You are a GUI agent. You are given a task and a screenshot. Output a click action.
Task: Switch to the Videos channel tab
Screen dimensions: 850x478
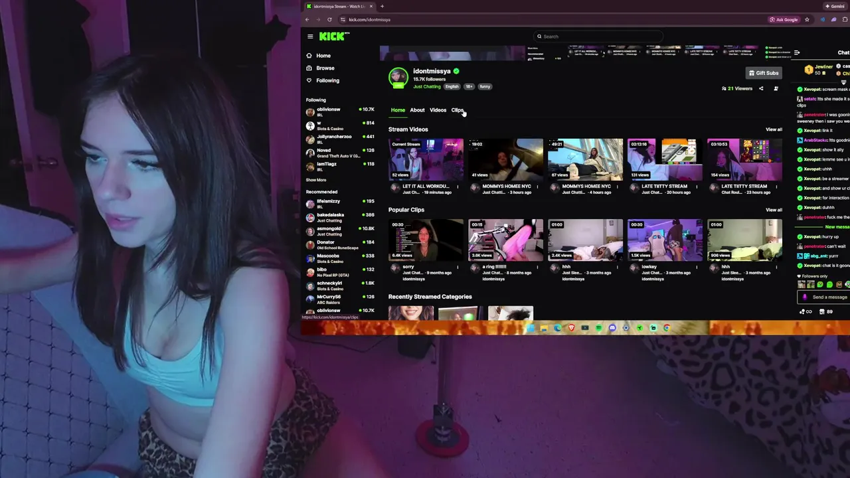click(438, 110)
